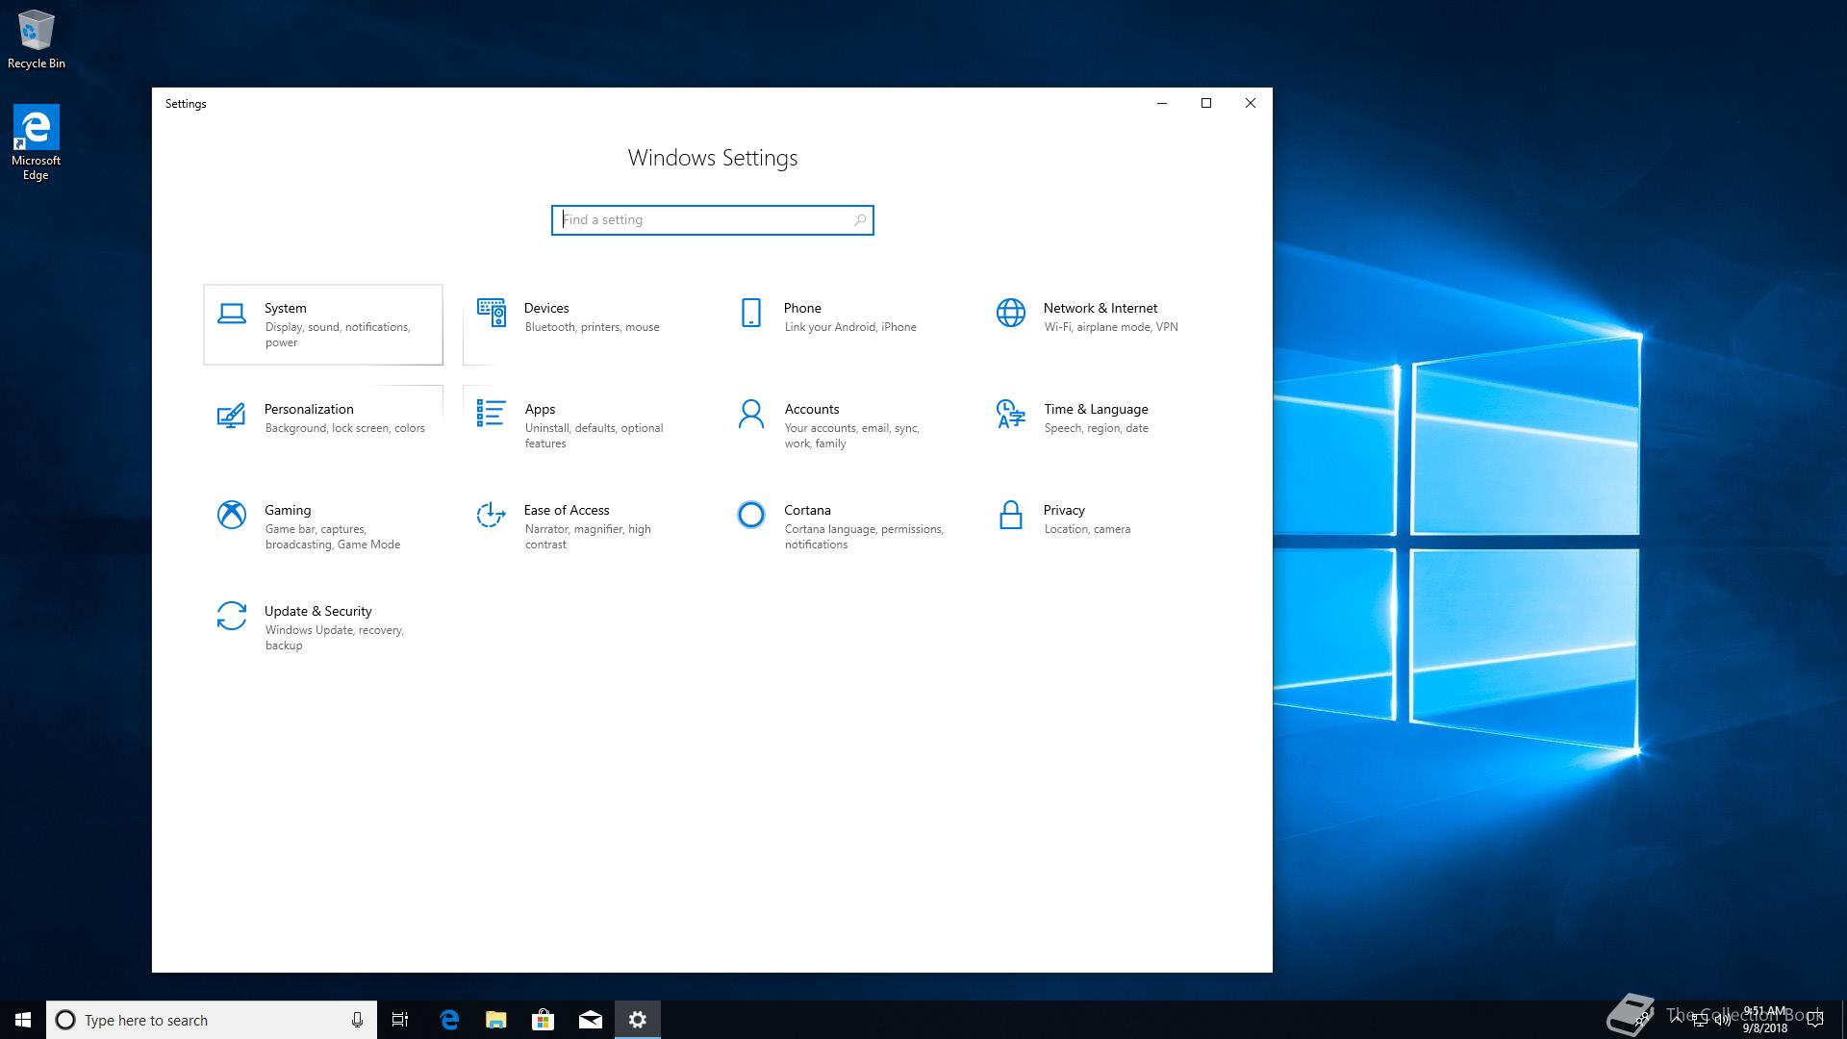This screenshot has height=1039, width=1847.
Task: Open the Privacy padlock icon
Action: (x=1011, y=515)
